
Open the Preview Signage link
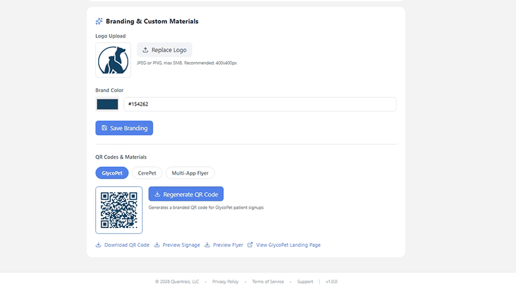(x=181, y=245)
